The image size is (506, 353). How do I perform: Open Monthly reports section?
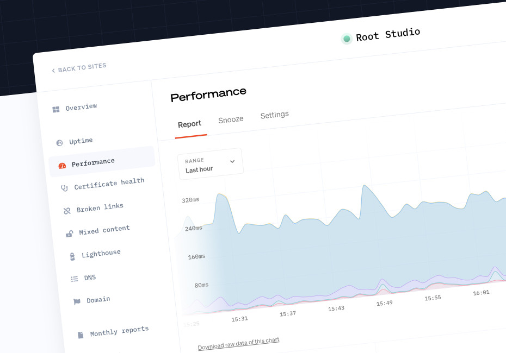pyautogui.click(x=113, y=331)
